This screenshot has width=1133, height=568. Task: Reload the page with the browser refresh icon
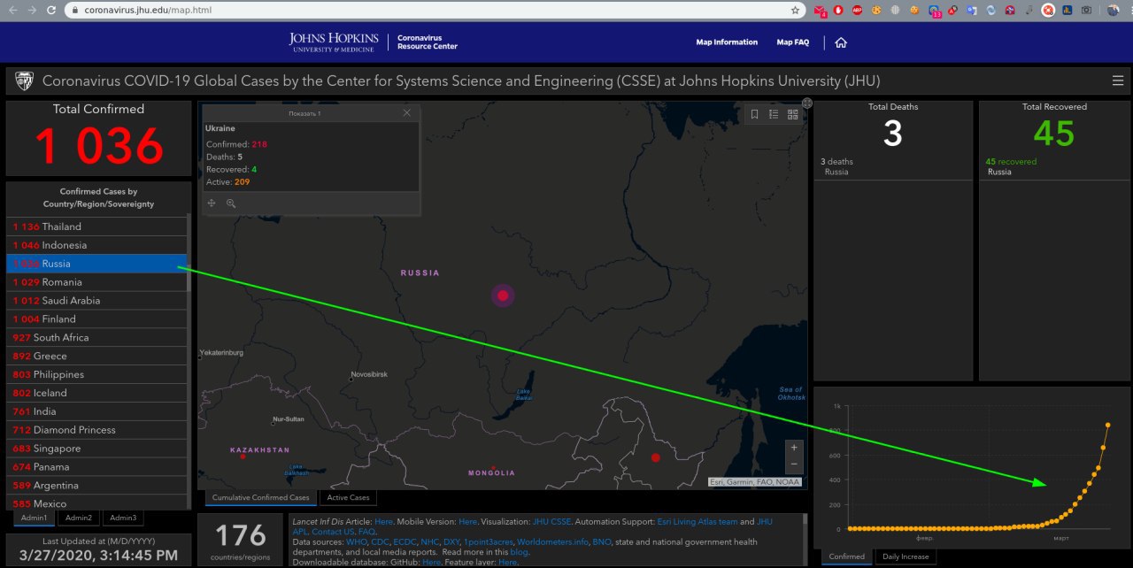tap(51, 11)
